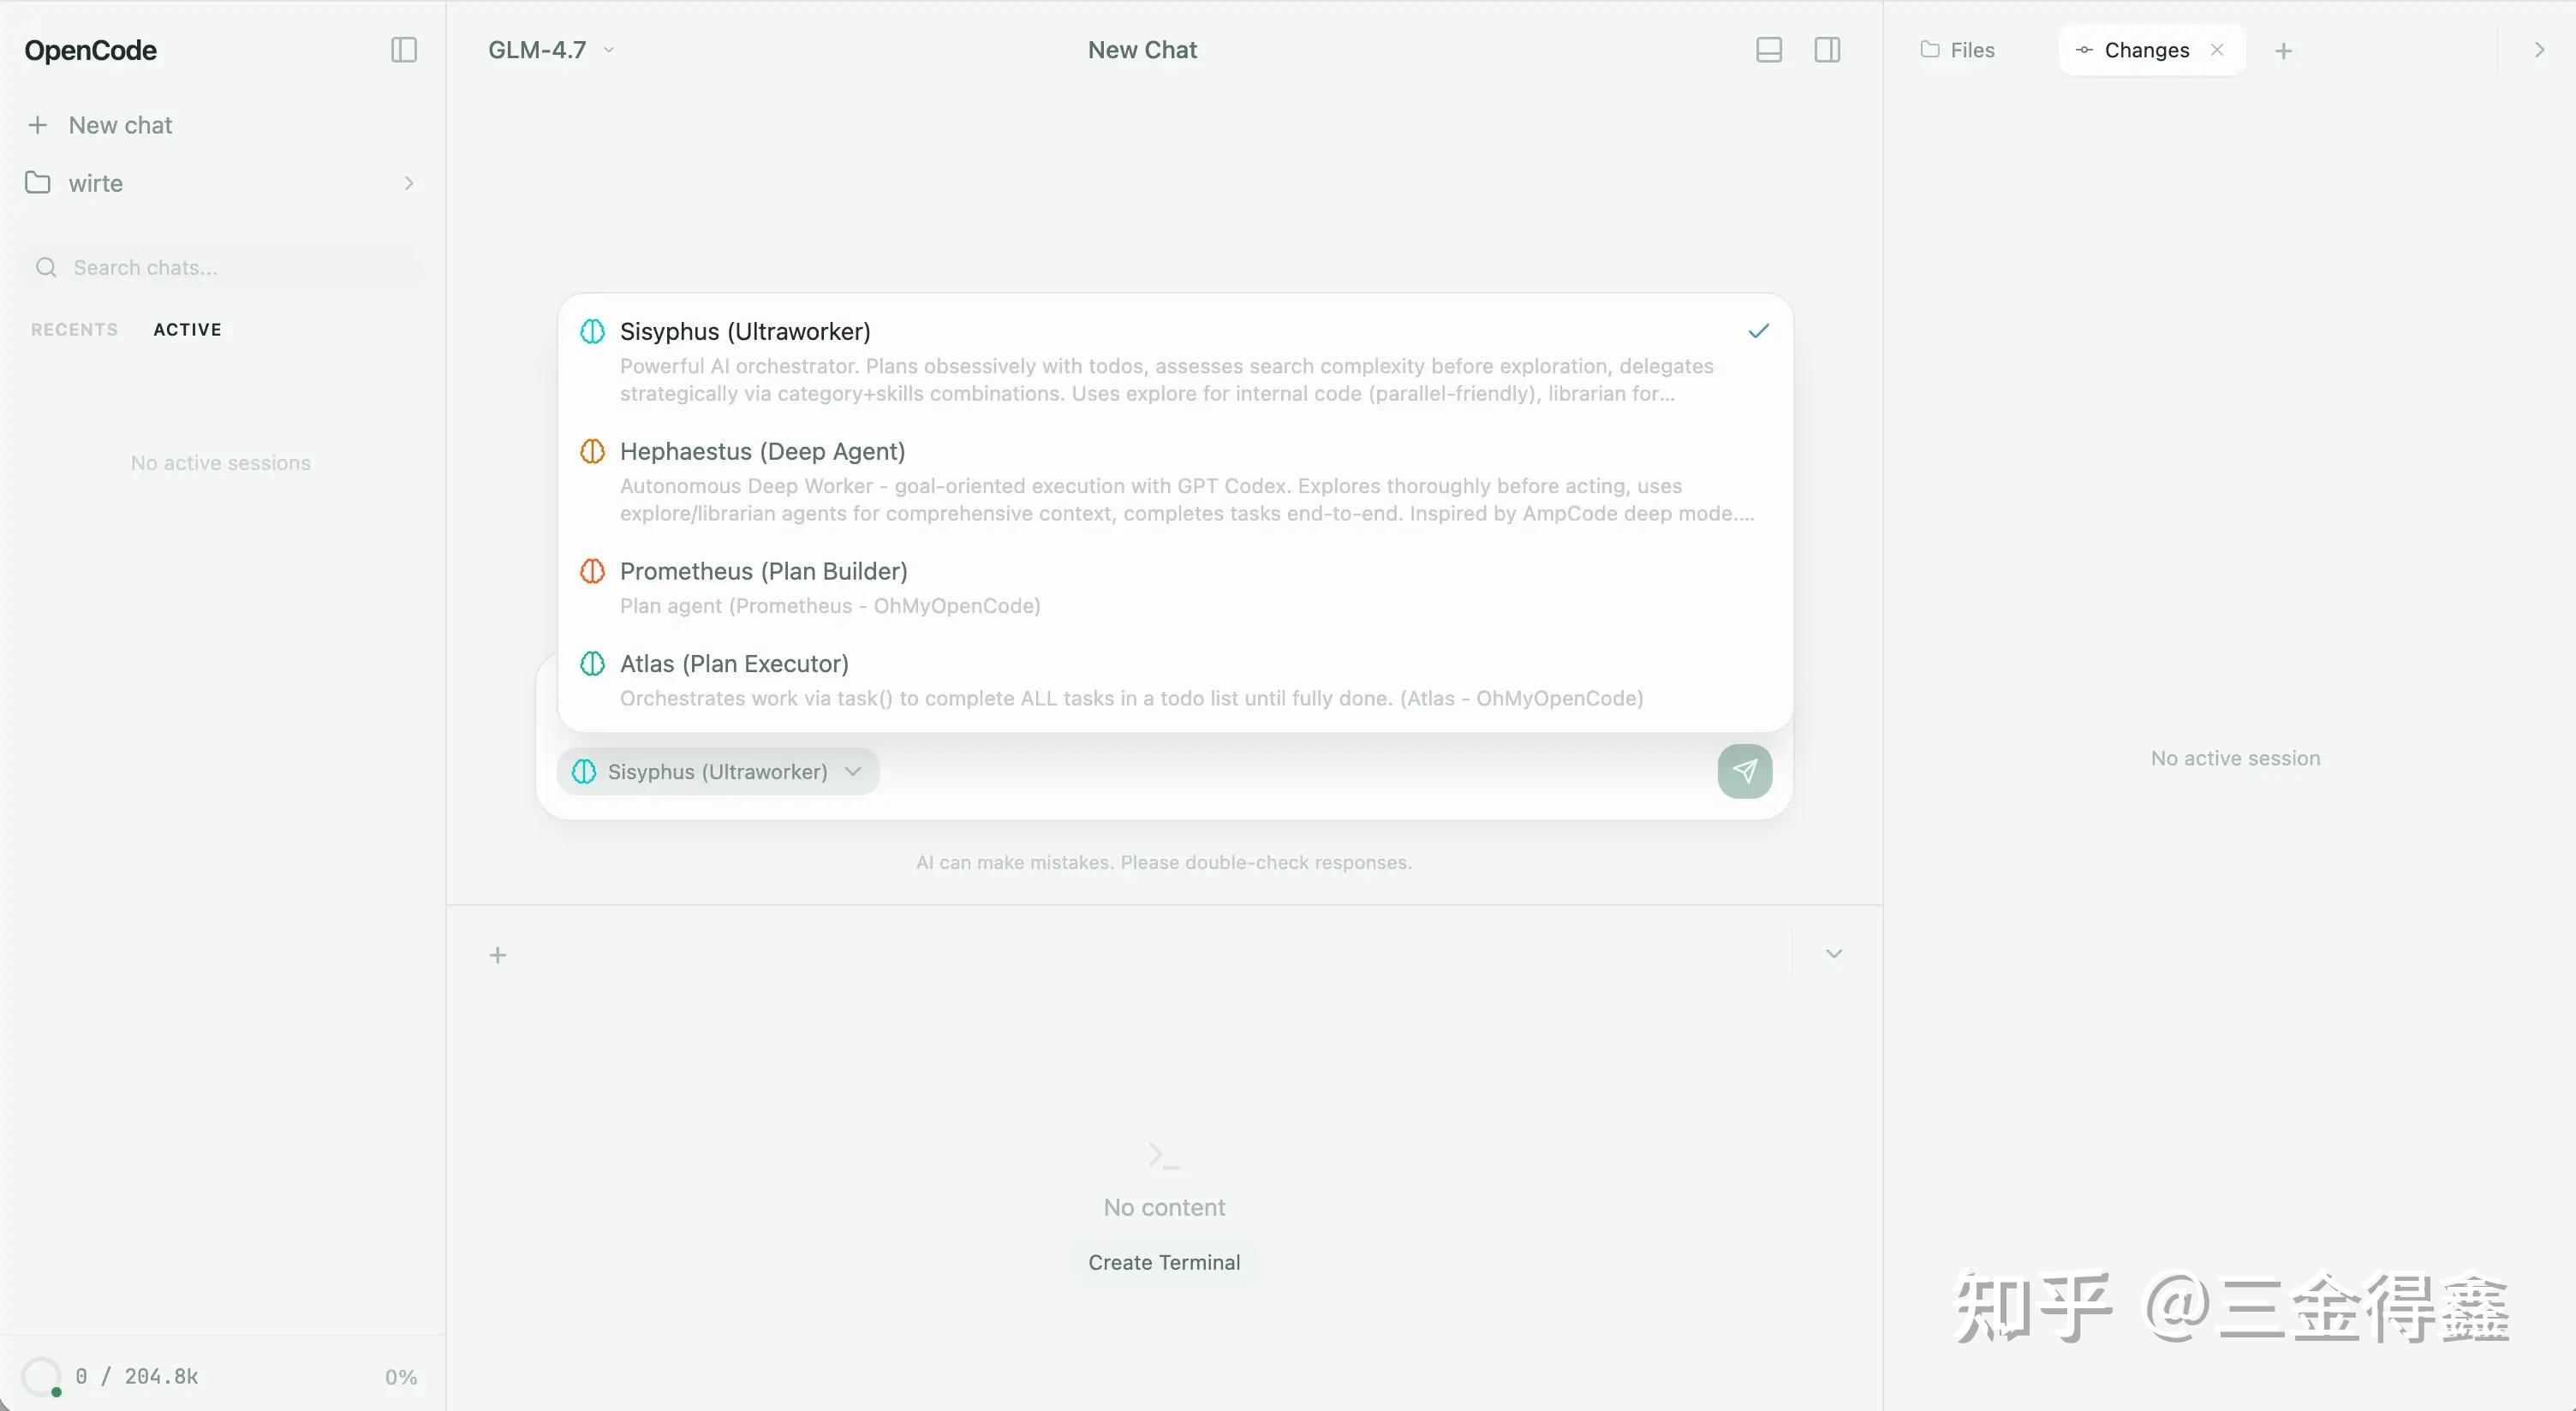Toggle the bottom terminal panel icon
Image resolution: width=2576 pixels, height=1411 pixels.
[x=1768, y=50]
